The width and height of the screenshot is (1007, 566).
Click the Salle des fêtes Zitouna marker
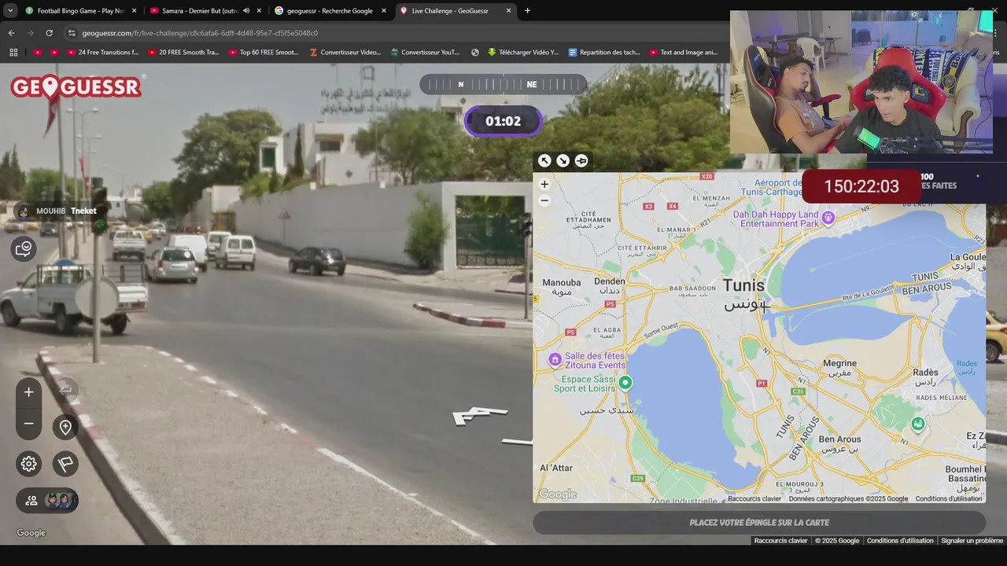555,359
